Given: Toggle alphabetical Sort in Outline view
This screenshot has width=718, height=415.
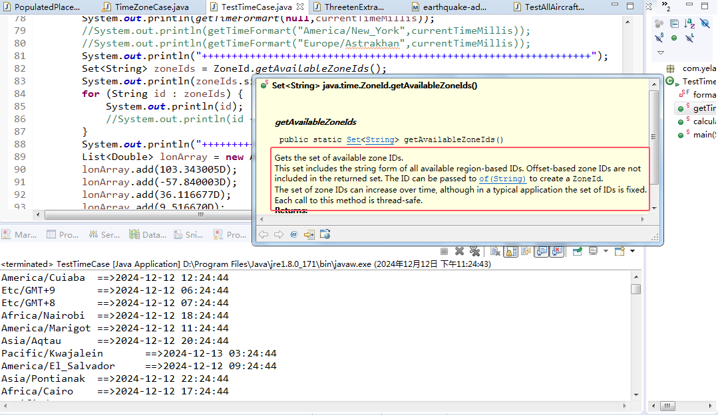Looking at the screenshot, I should (689, 23).
